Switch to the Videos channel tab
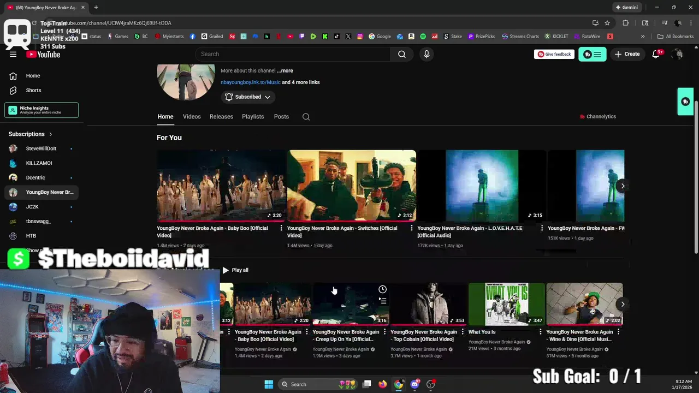699x393 pixels. pos(192,117)
